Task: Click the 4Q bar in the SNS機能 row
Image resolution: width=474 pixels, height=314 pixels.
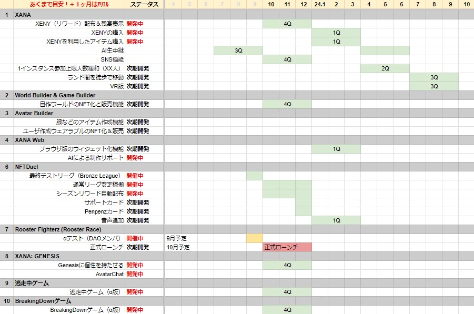Action: click(287, 59)
